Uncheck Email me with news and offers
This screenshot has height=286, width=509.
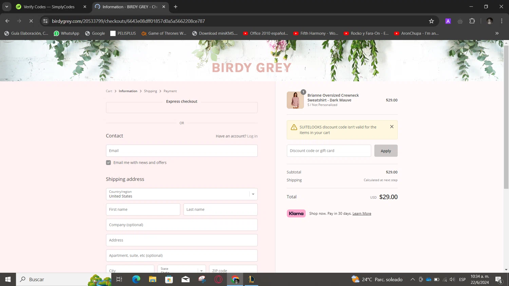pyautogui.click(x=108, y=163)
